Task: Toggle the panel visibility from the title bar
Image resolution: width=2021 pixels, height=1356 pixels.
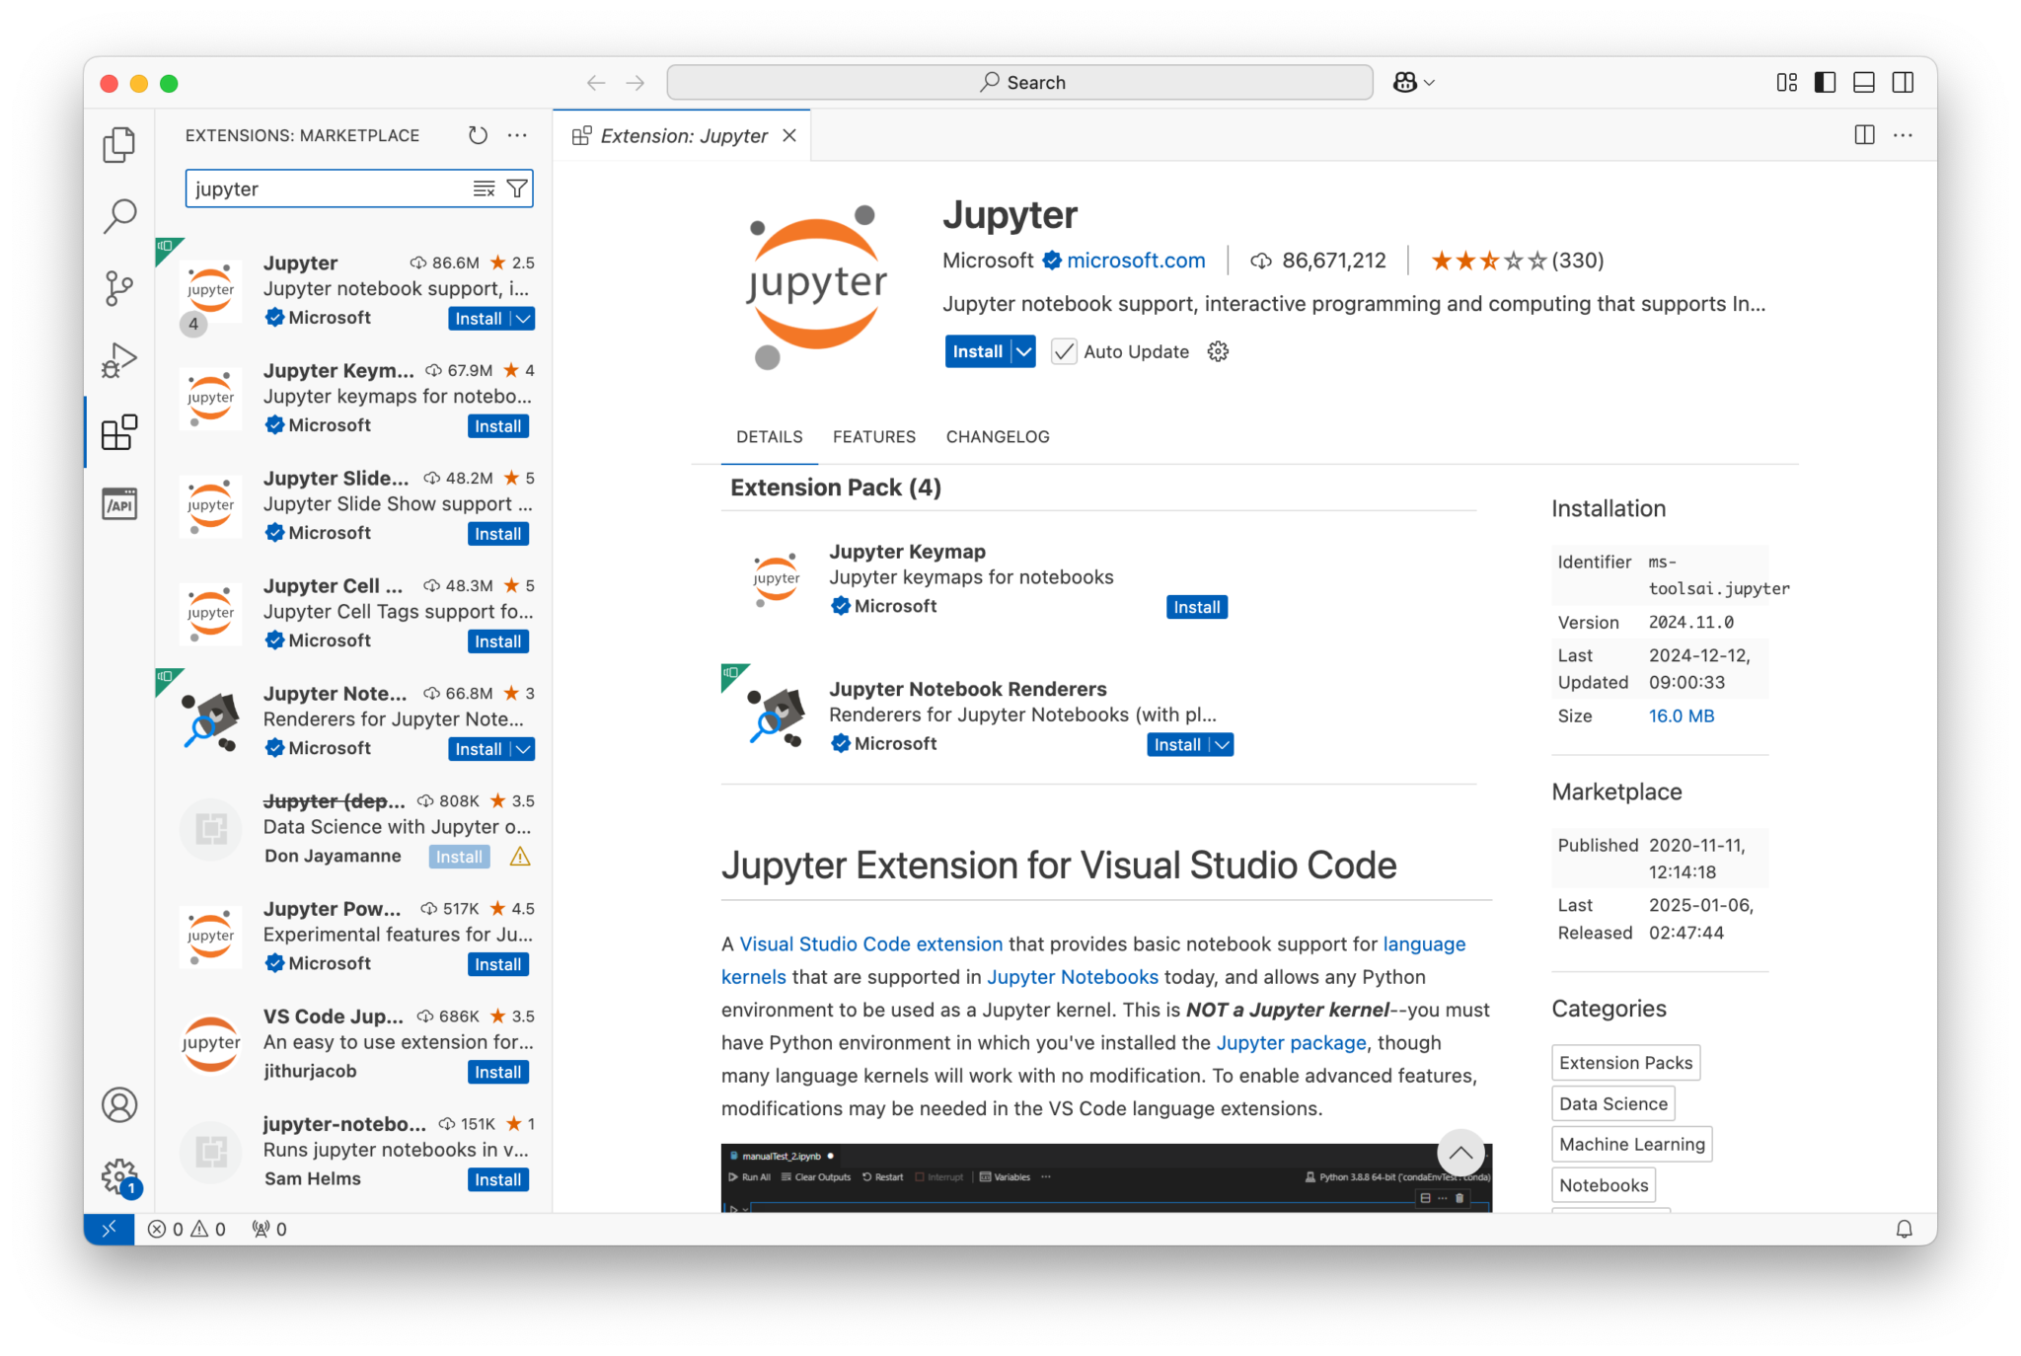Action: point(1863,82)
